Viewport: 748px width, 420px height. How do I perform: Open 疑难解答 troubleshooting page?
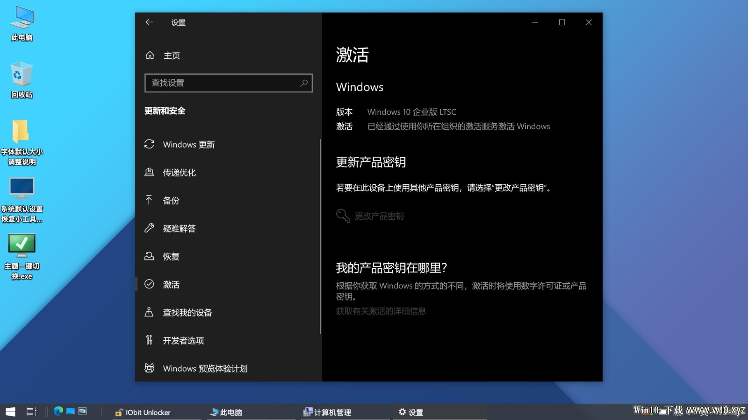(x=228, y=229)
